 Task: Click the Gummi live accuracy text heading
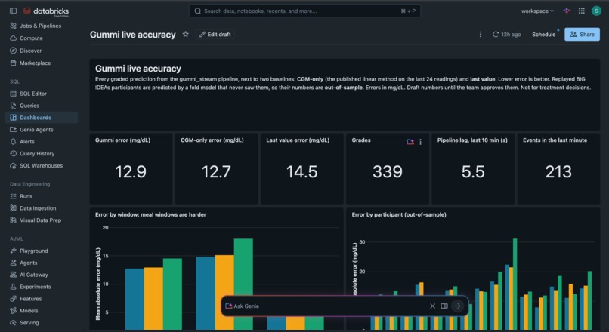coord(138,69)
